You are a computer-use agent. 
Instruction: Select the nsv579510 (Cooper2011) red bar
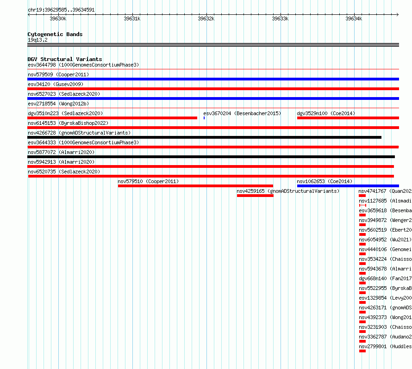click(195, 186)
